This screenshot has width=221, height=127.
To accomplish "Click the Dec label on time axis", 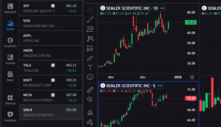I will coord(143,77).
